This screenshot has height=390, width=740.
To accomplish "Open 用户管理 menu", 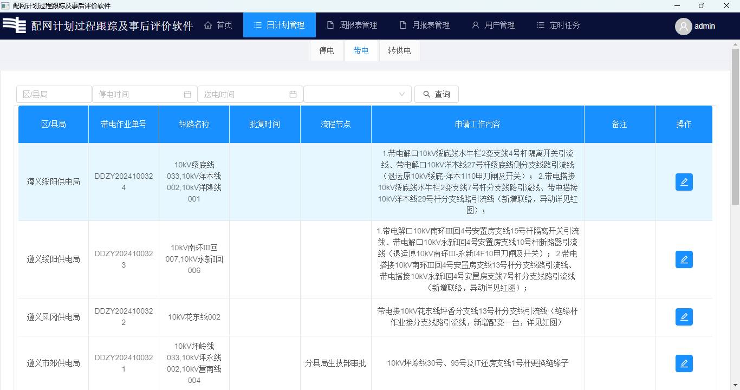I will coord(493,25).
